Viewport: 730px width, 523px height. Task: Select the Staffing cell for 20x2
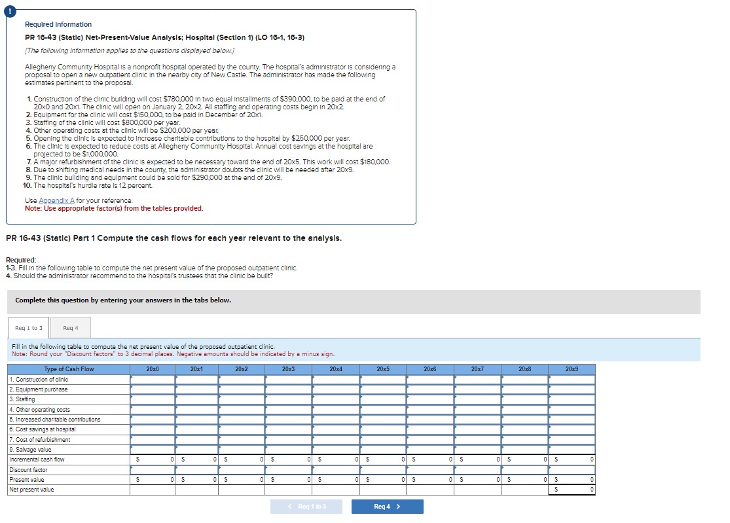tap(241, 399)
